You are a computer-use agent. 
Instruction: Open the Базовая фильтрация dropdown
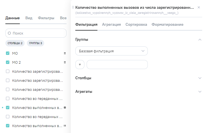pos(112,51)
